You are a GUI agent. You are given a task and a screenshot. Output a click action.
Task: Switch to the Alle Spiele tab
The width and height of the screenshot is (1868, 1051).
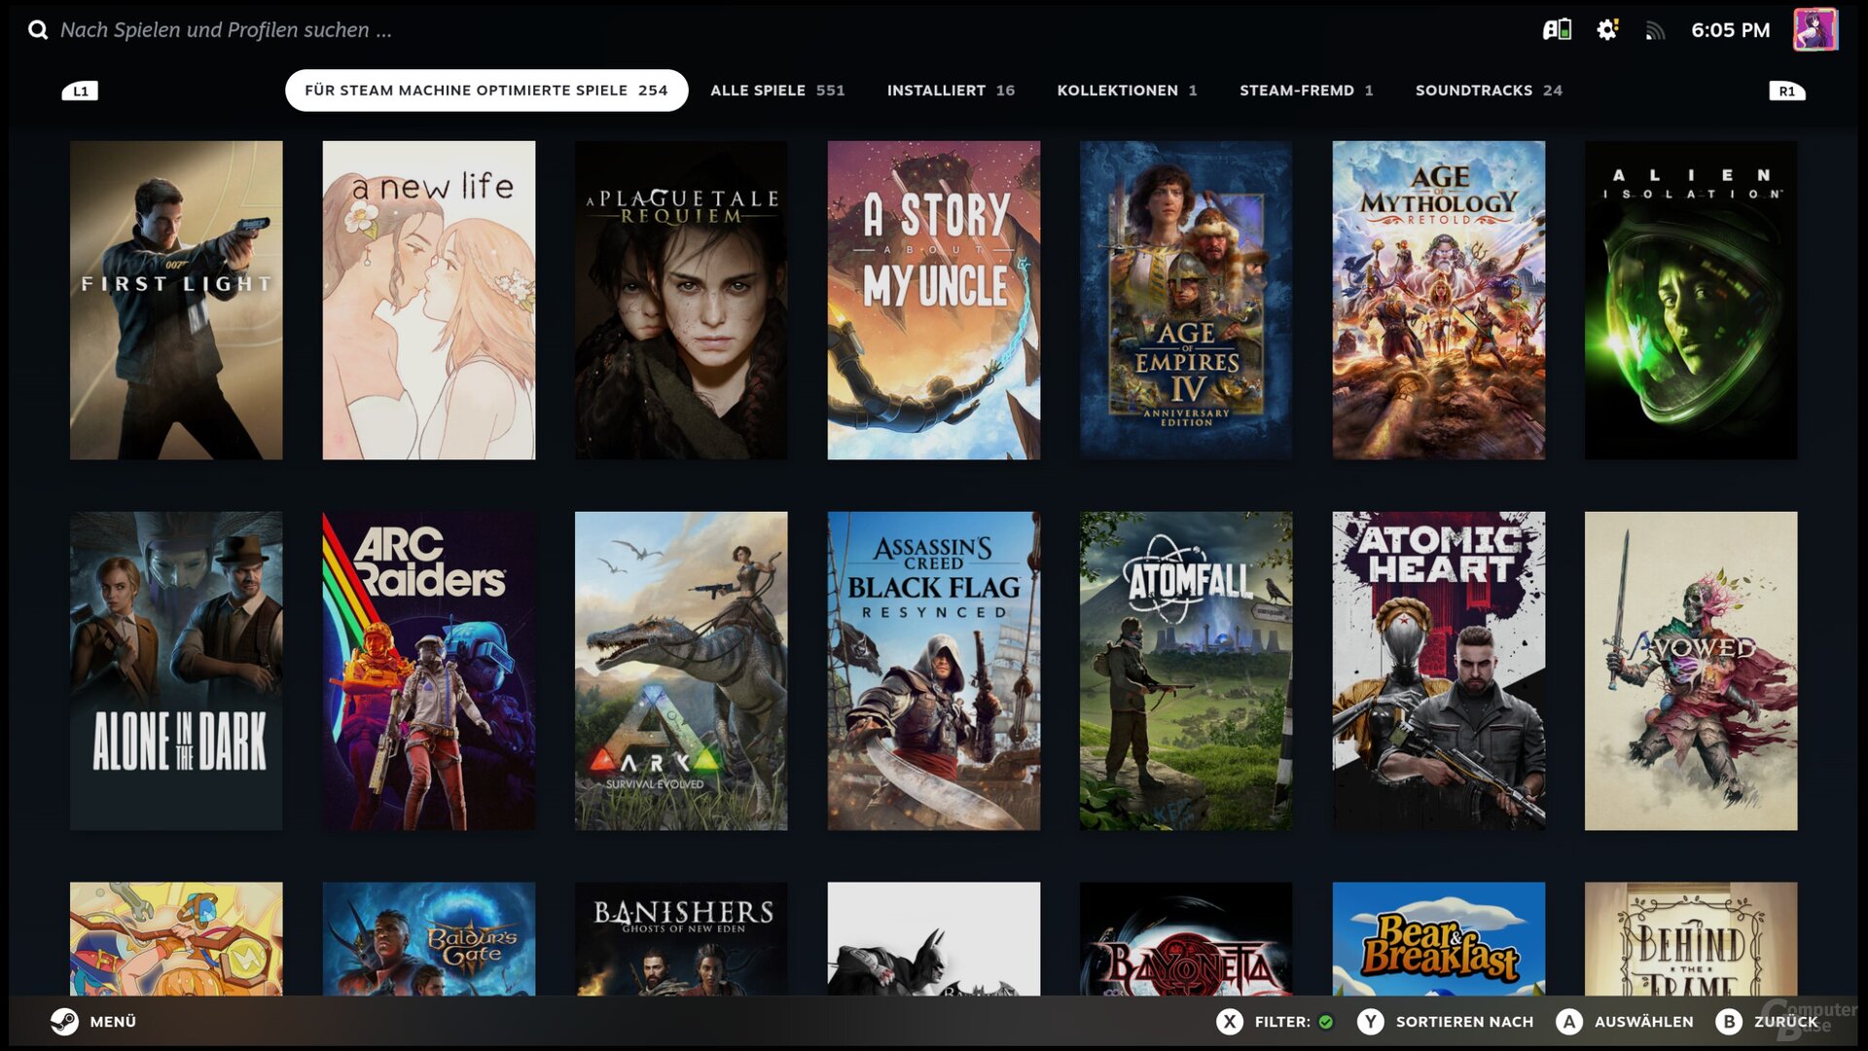[777, 91]
